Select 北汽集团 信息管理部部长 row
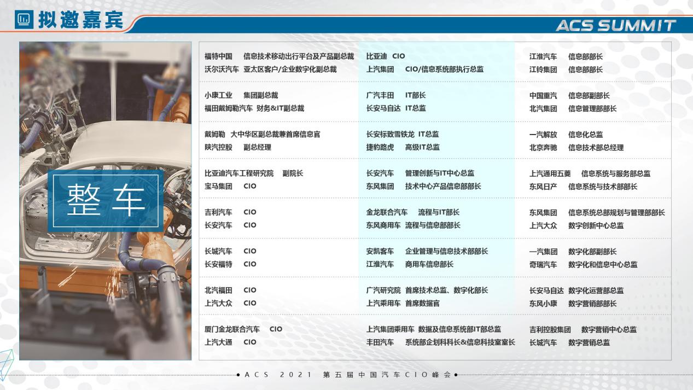This screenshot has width=693, height=390. tap(573, 108)
